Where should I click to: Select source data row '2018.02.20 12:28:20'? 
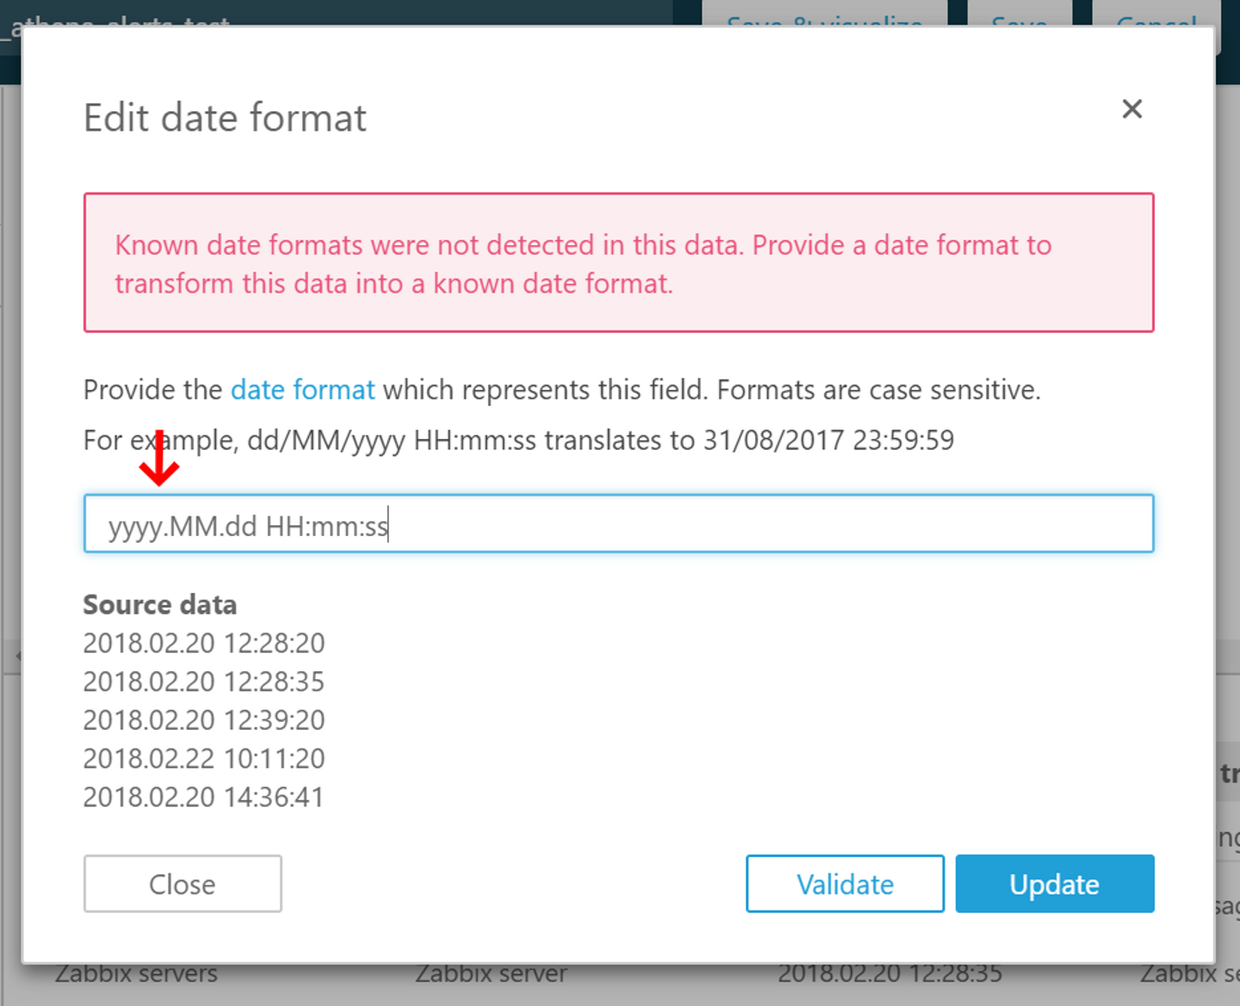(x=204, y=643)
